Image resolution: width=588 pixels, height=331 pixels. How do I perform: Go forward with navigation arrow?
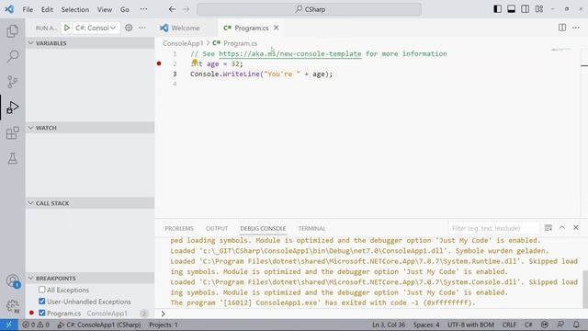187,9
